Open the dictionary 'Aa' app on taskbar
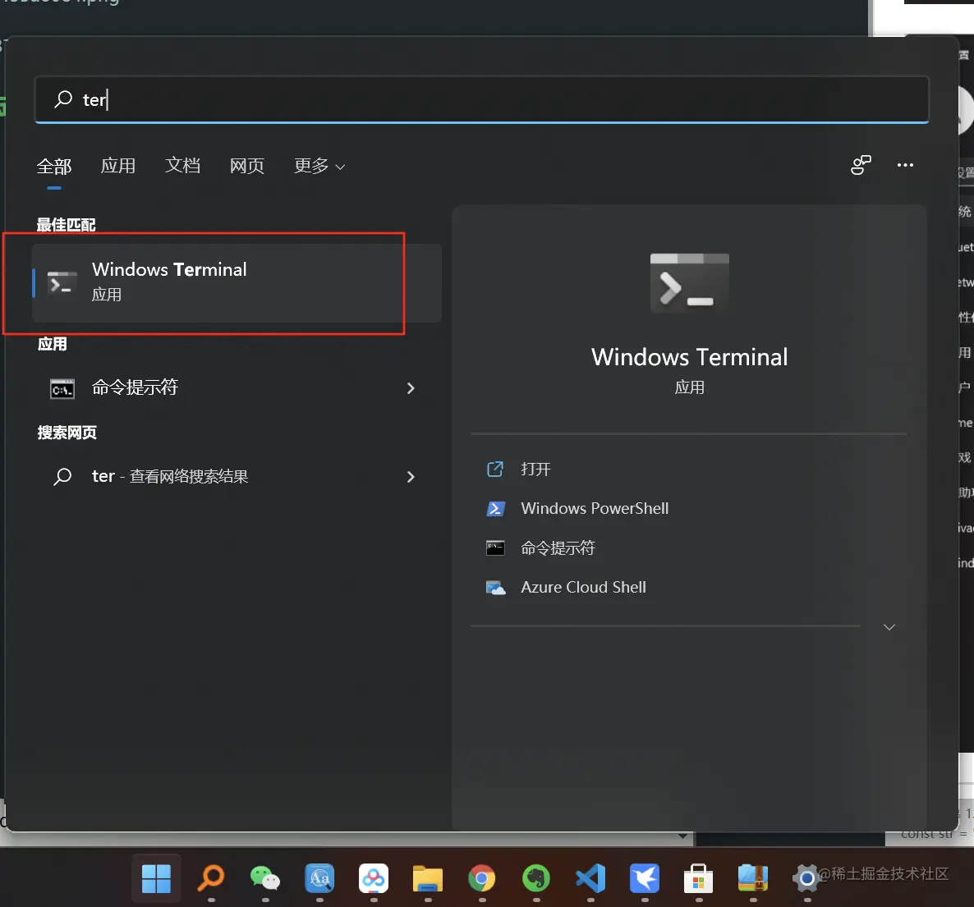 coord(319,878)
